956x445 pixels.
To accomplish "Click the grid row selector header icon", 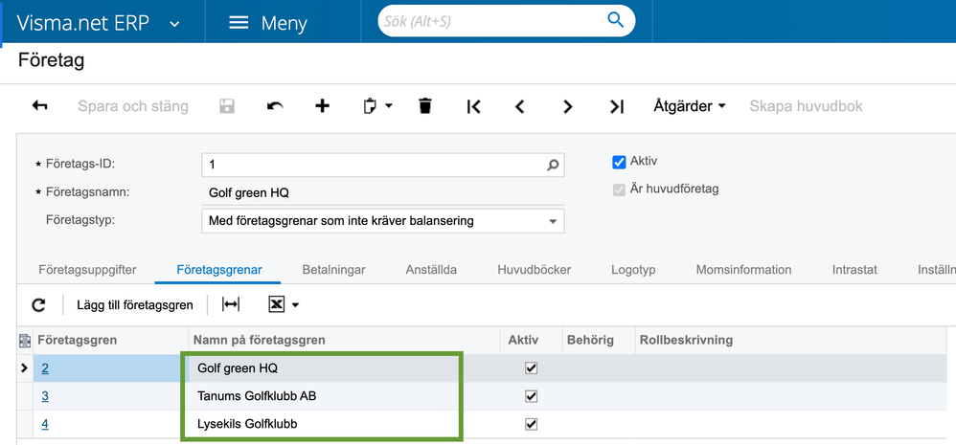I will [25, 341].
